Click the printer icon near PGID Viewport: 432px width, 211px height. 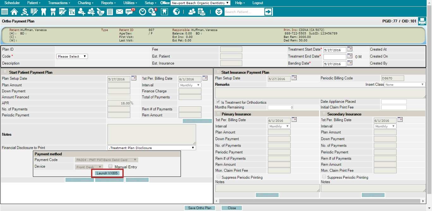click(x=422, y=21)
